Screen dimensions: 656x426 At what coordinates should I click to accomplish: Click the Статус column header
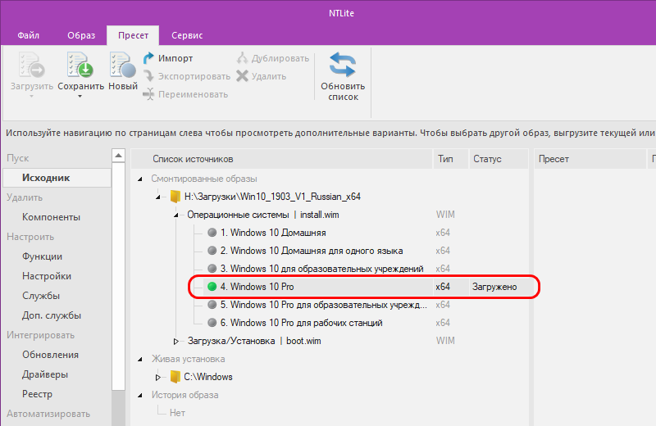[x=499, y=159]
